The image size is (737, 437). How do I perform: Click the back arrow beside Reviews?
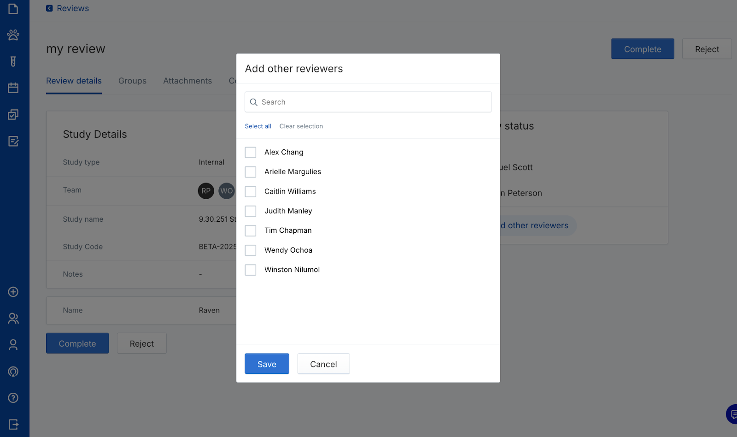49,8
